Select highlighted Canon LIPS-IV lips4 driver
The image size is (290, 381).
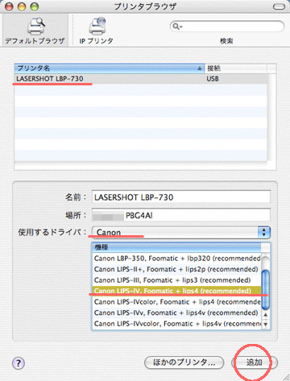(176, 291)
